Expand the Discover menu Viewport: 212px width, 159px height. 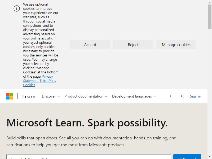[51, 96]
